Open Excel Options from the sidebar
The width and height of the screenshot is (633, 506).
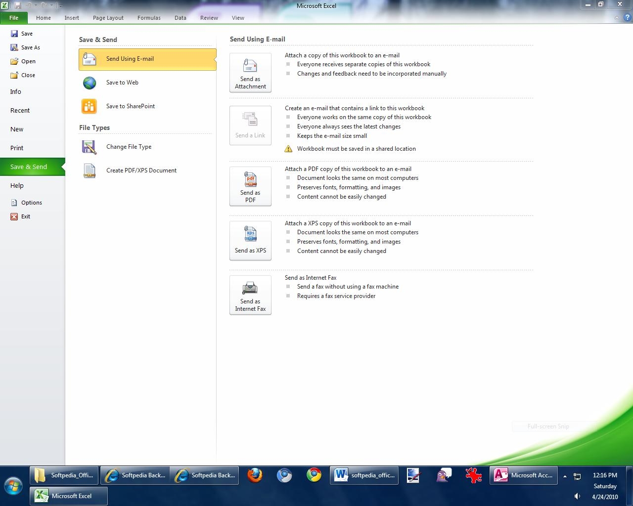coord(31,203)
